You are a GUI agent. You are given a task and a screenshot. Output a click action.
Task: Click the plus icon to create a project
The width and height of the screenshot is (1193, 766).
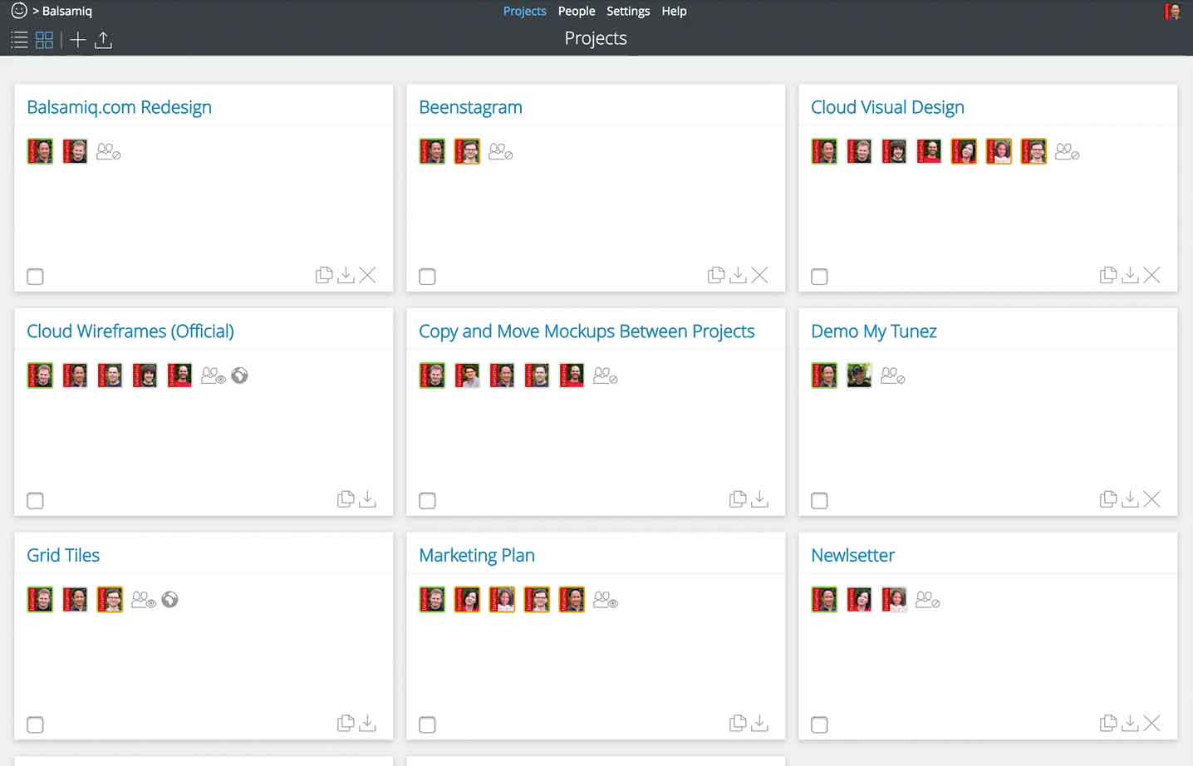[77, 40]
